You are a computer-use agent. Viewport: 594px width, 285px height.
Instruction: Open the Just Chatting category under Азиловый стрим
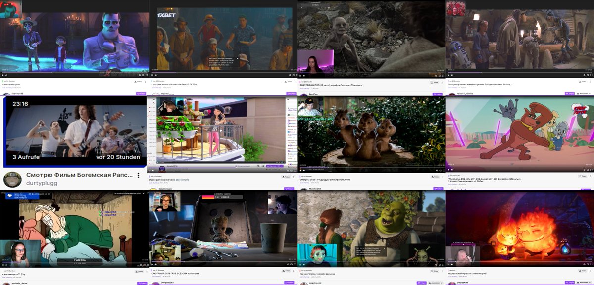7,88
